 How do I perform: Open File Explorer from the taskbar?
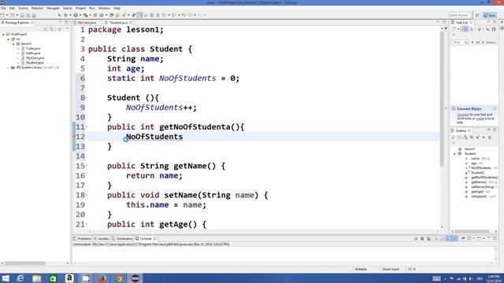click(x=37, y=278)
